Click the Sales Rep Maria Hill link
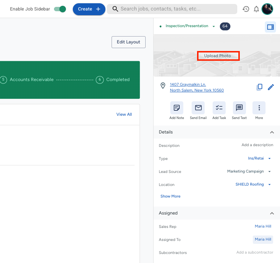Screen dimensions: 280x263 point(263,226)
